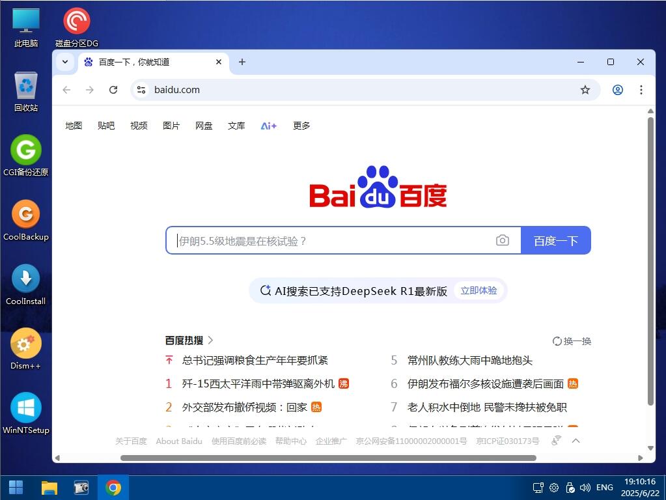The height and width of the screenshot is (500, 666).
Task: Click the site information icon in address bar
Action: [x=141, y=90]
